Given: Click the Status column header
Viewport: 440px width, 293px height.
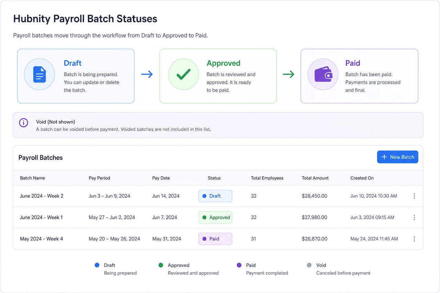Looking at the screenshot, I should click(x=214, y=178).
